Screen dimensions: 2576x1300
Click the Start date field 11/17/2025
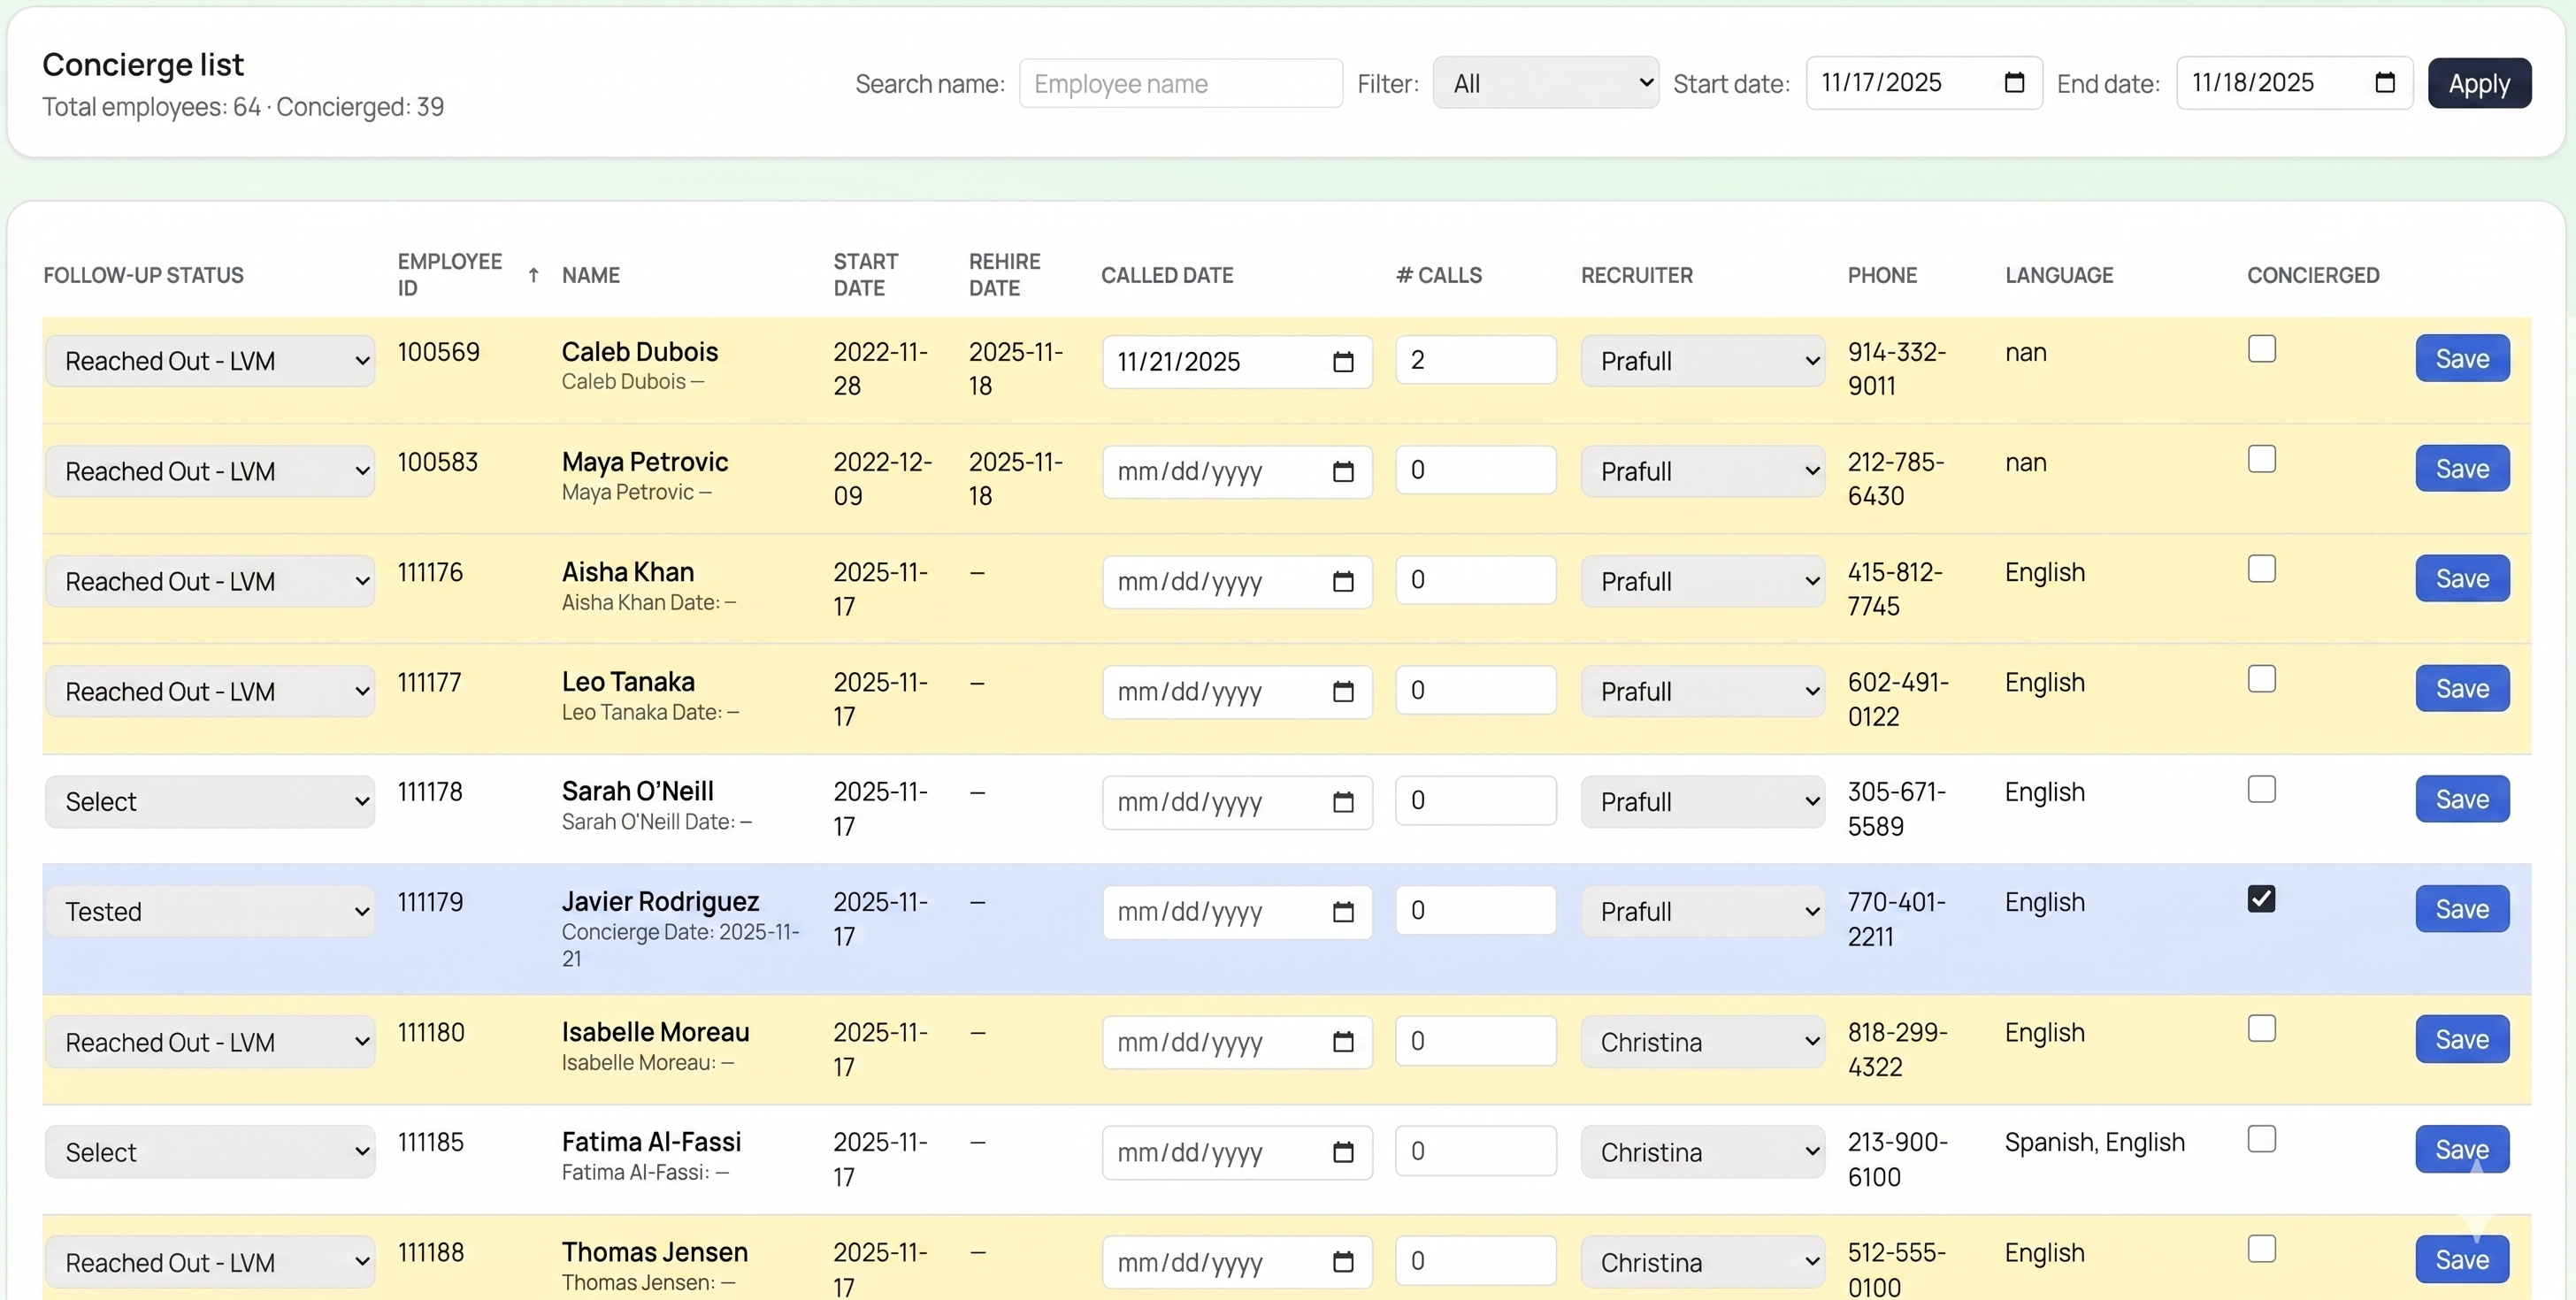pos(1923,83)
